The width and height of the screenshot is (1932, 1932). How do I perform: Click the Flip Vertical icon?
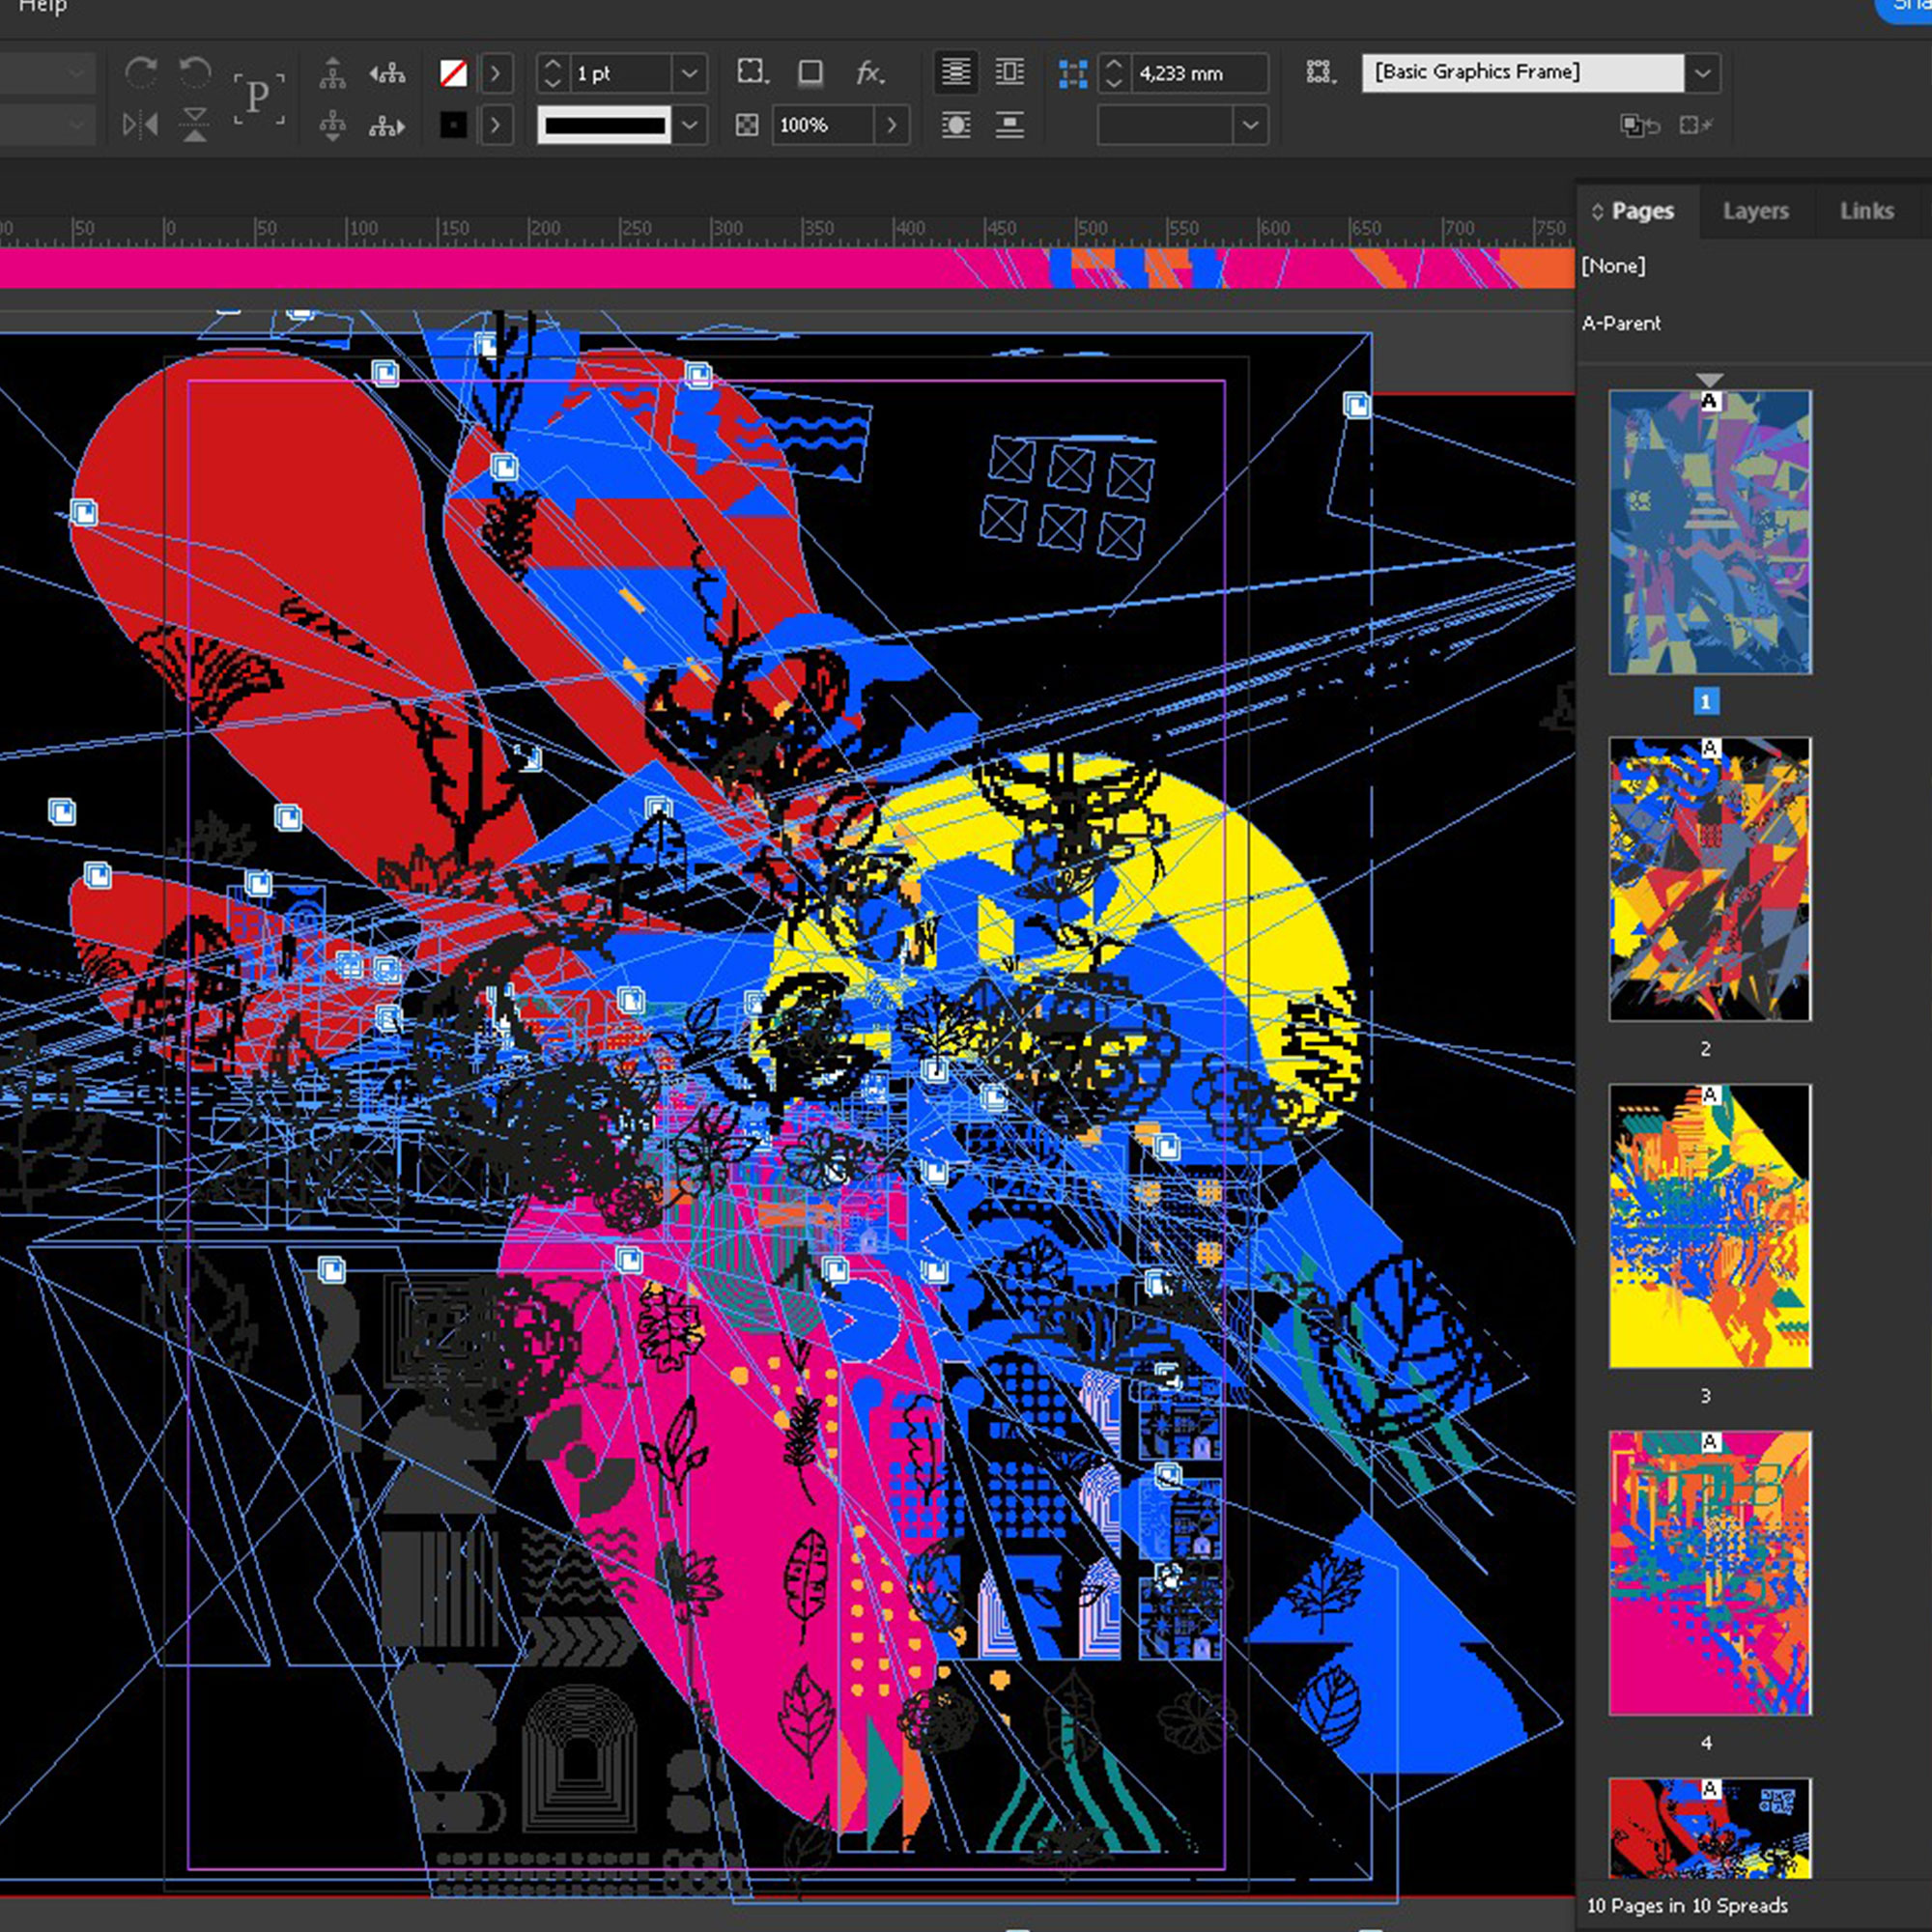tap(195, 125)
